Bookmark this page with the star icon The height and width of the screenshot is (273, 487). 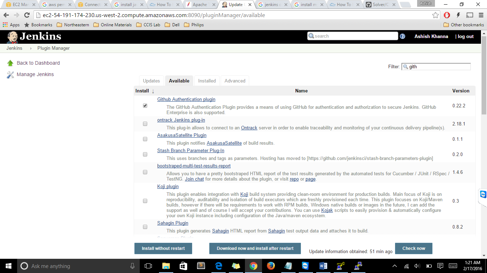point(435,15)
